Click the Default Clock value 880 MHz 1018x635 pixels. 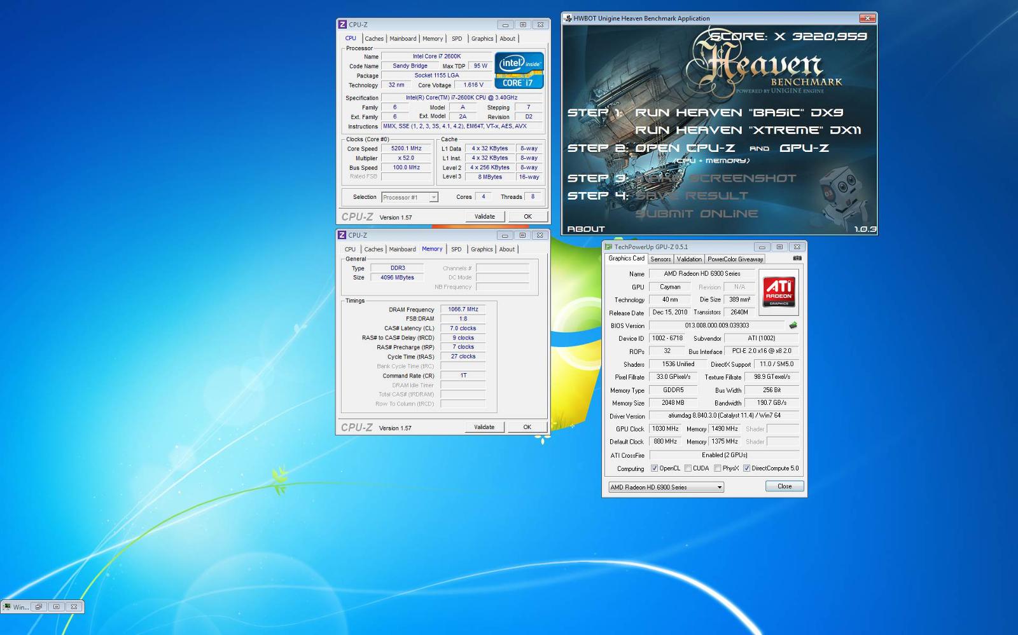(x=665, y=442)
